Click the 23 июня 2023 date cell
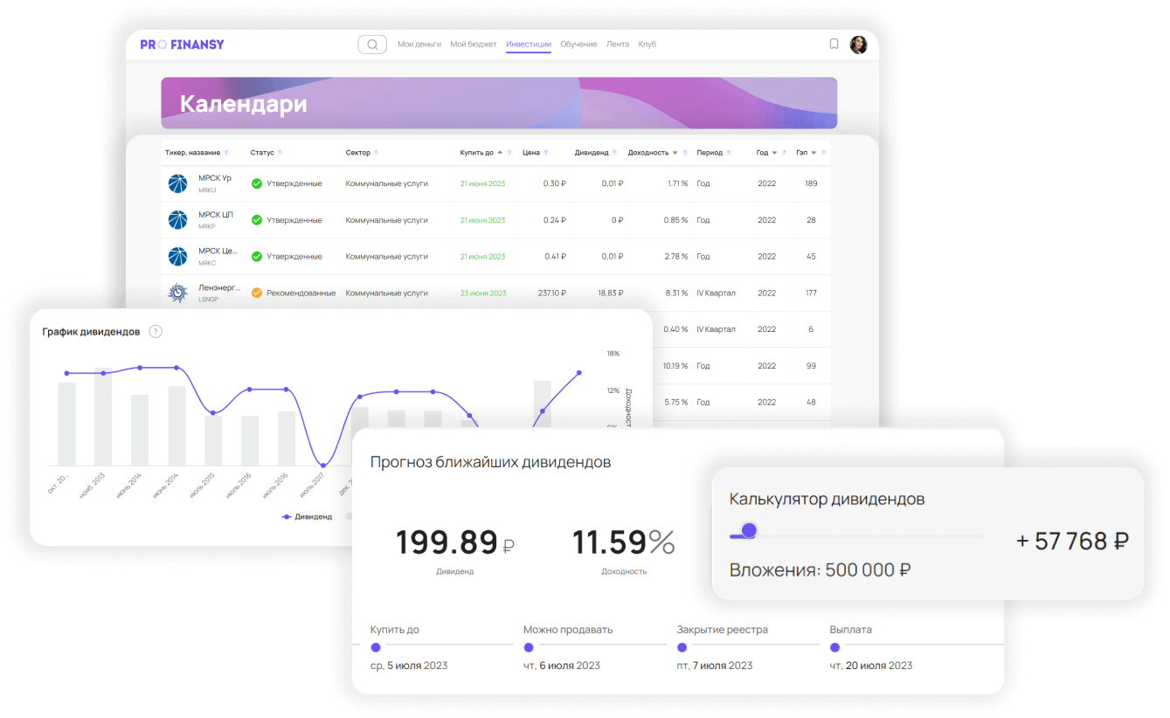The image size is (1170, 718). coord(482,293)
